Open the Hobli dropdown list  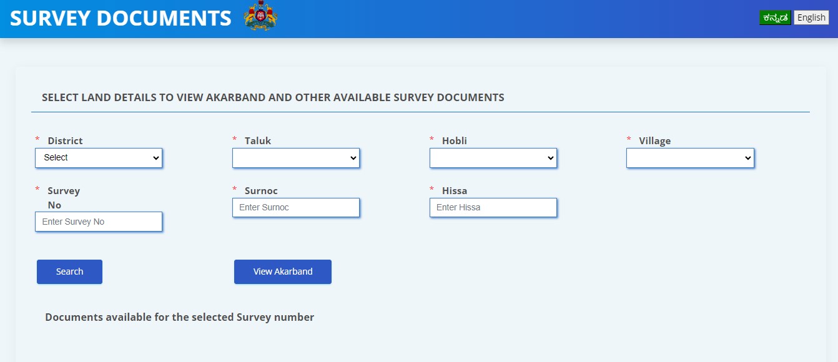(x=493, y=157)
